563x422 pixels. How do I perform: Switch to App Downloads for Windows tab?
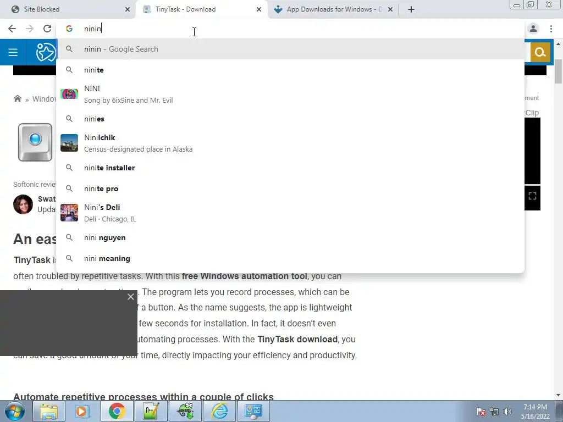tap(332, 9)
